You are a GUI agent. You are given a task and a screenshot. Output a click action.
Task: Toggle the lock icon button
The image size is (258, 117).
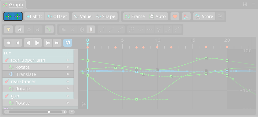point(20,30)
